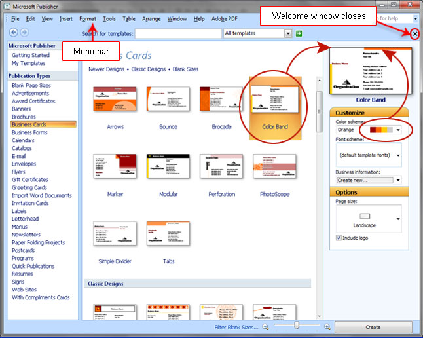Click the Forward navigation arrow
This screenshot has width=423, height=338.
pos(24,32)
